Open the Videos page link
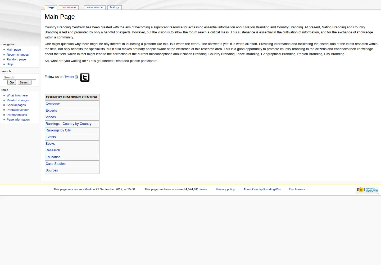 coord(51,117)
